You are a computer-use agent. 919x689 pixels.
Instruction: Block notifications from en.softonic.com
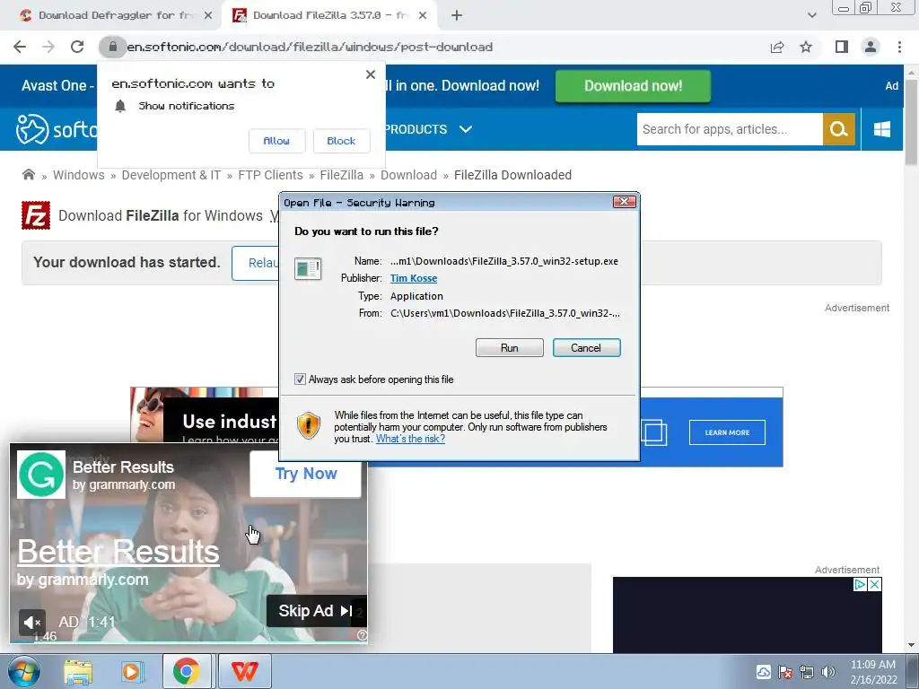click(341, 141)
